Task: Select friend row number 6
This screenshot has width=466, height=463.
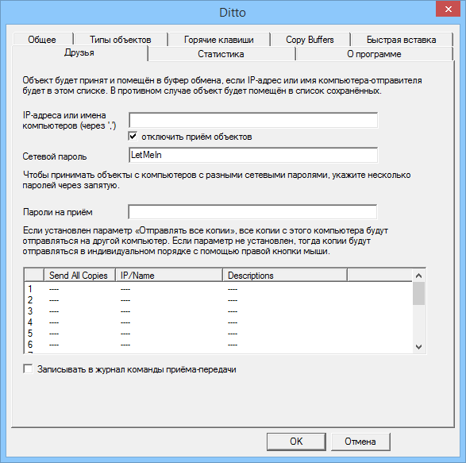Action: point(218,345)
